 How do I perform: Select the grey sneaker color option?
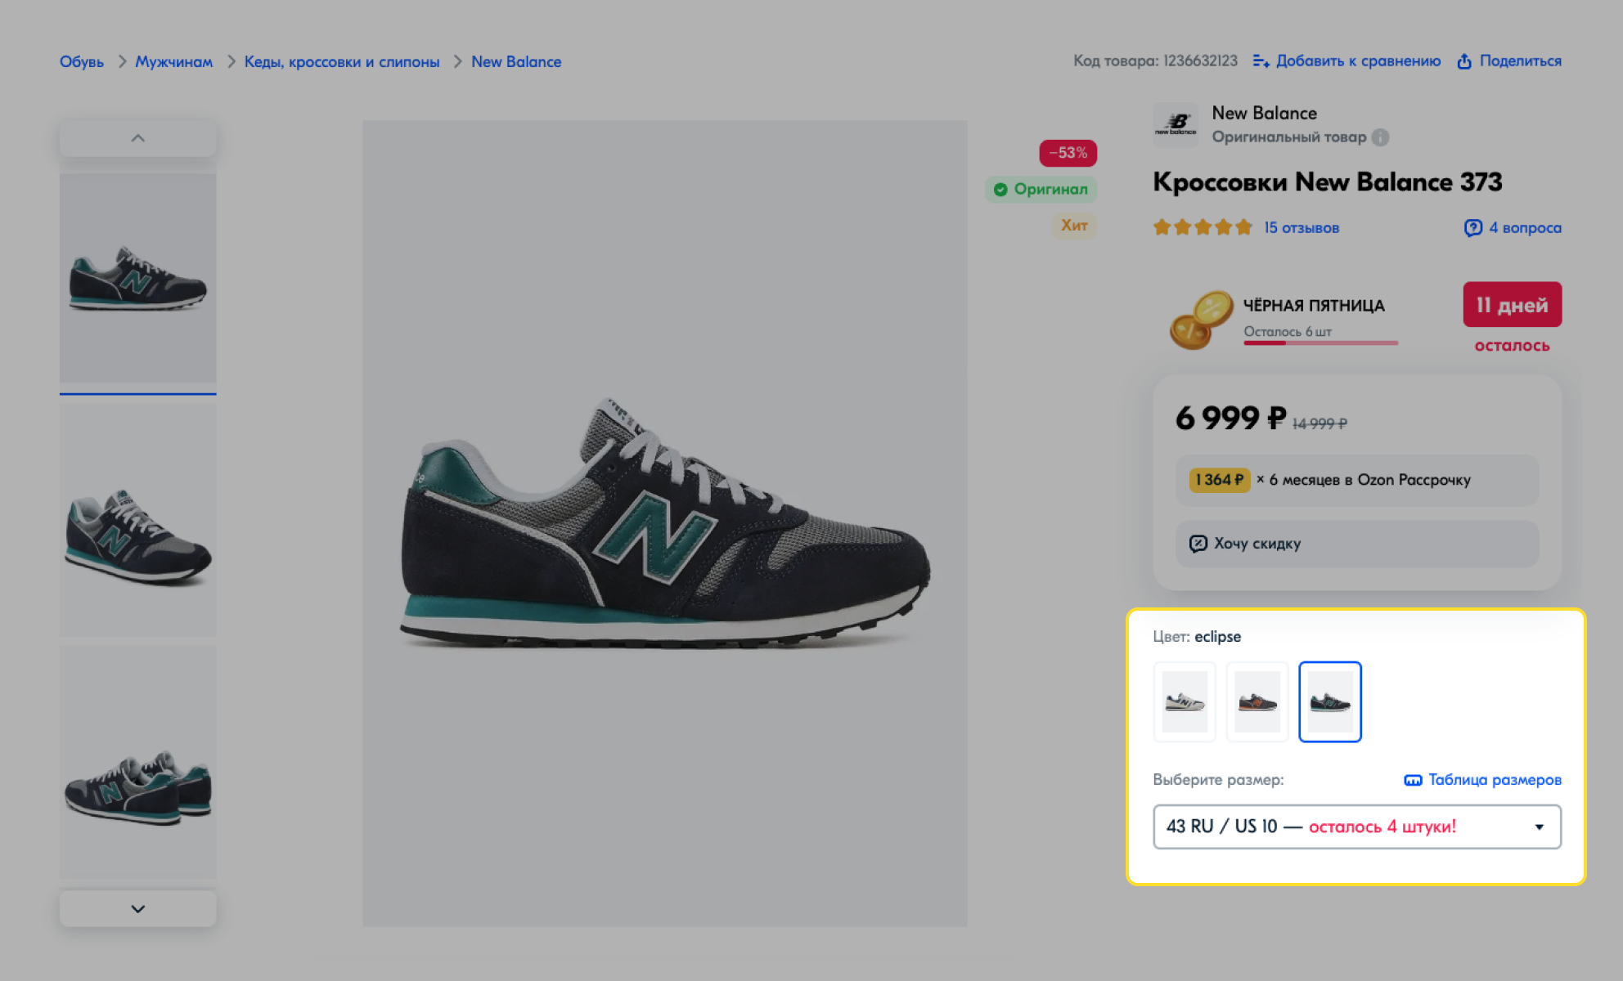tap(1185, 701)
